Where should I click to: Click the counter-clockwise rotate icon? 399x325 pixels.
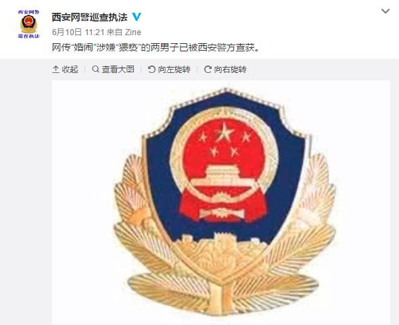coord(151,69)
